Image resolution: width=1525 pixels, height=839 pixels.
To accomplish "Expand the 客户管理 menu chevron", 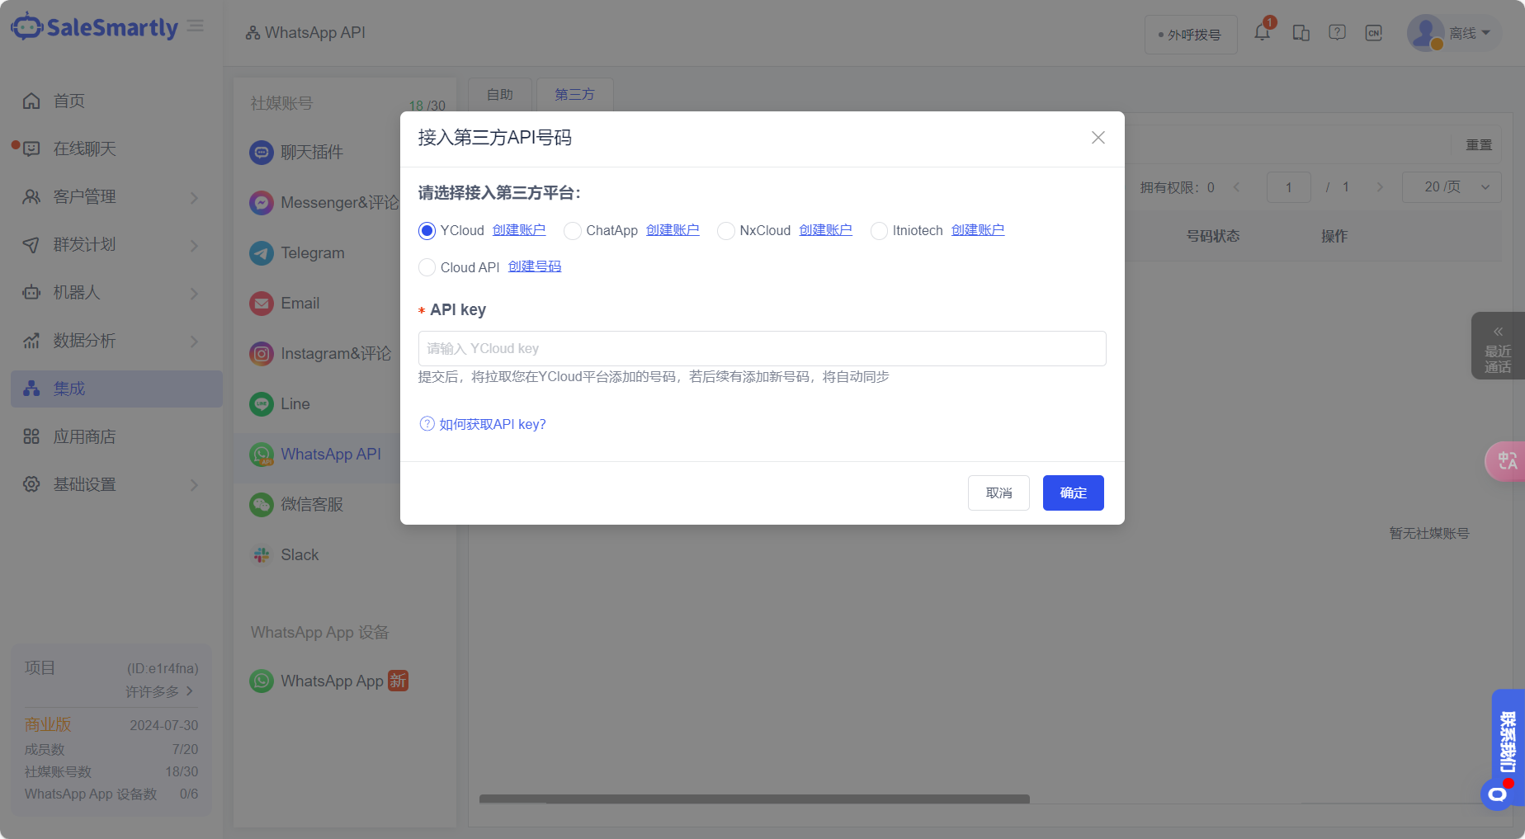I will 195,197.
